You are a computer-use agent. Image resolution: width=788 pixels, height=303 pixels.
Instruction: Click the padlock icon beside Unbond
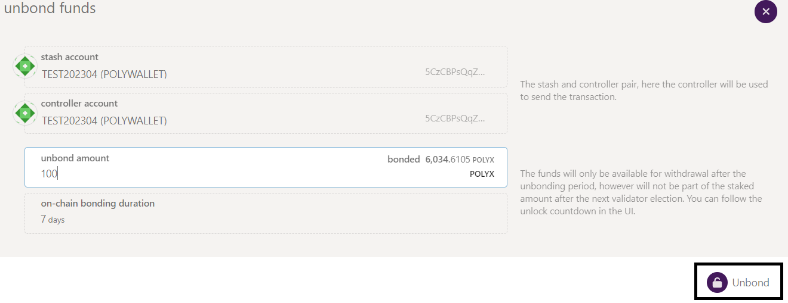click(x=717, y=283)
